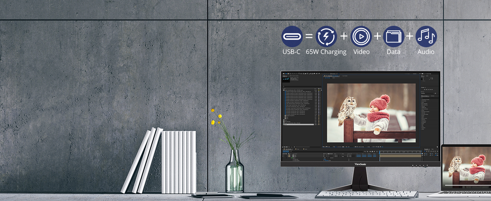Click the Effects & Presets panel title
The image size is (491, 201).
click(425, 96)
